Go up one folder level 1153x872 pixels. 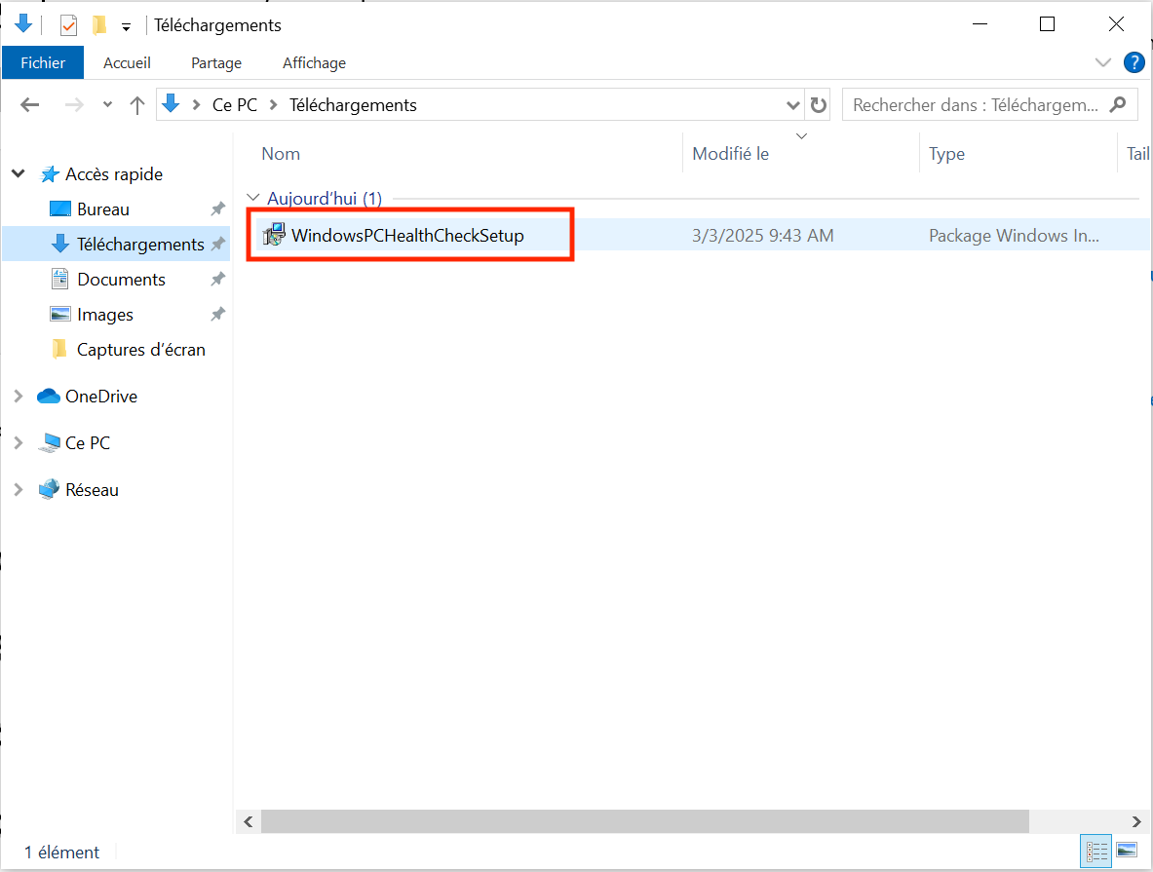[136, 105]
